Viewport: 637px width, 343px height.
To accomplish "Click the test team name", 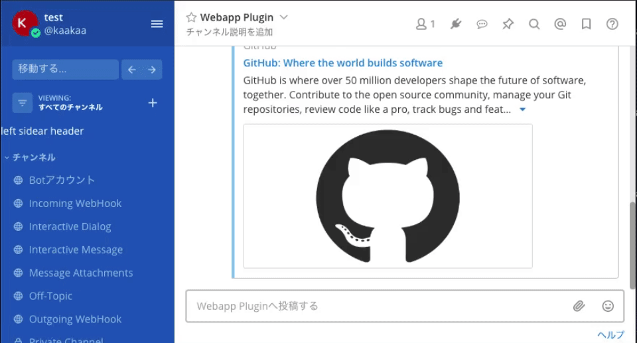I will point(54,17).
